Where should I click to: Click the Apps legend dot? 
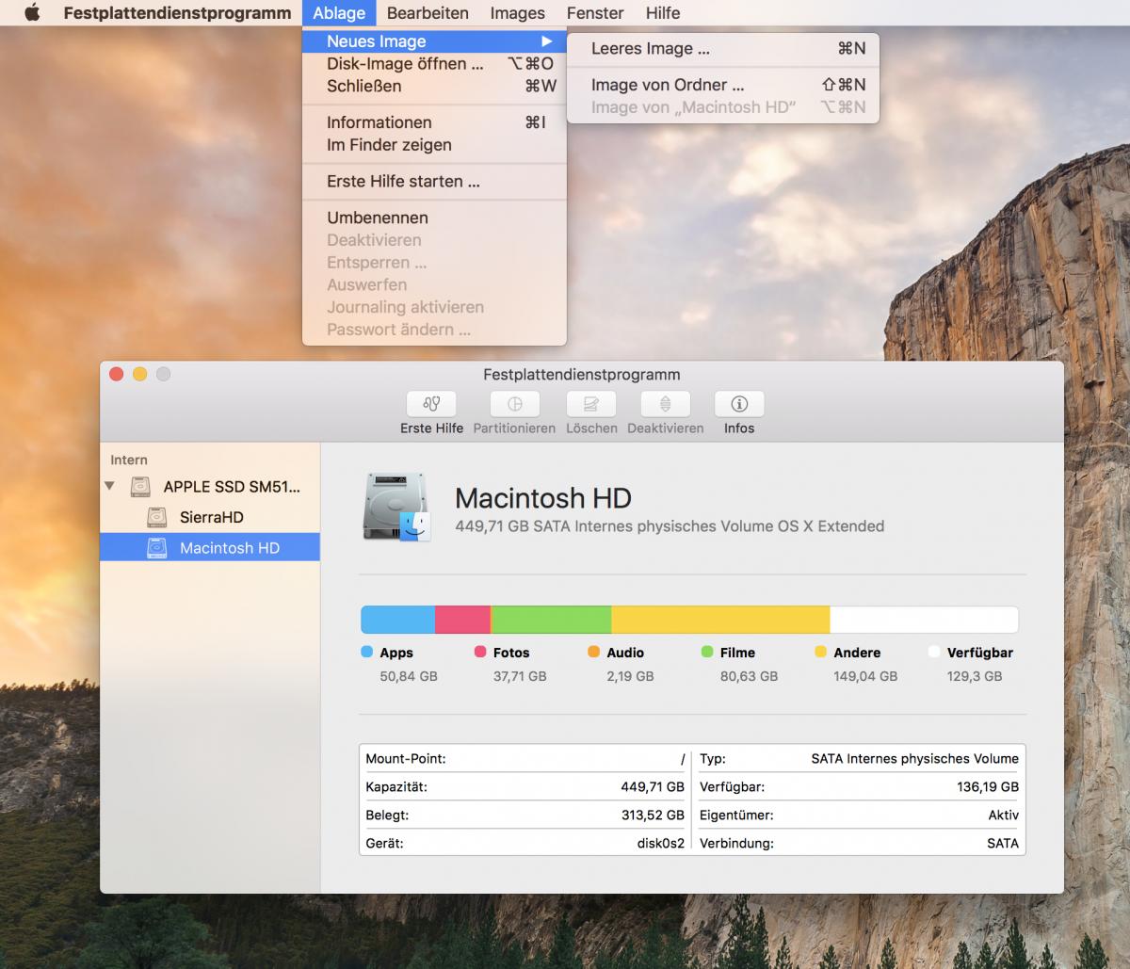click(x=367, y=652)
